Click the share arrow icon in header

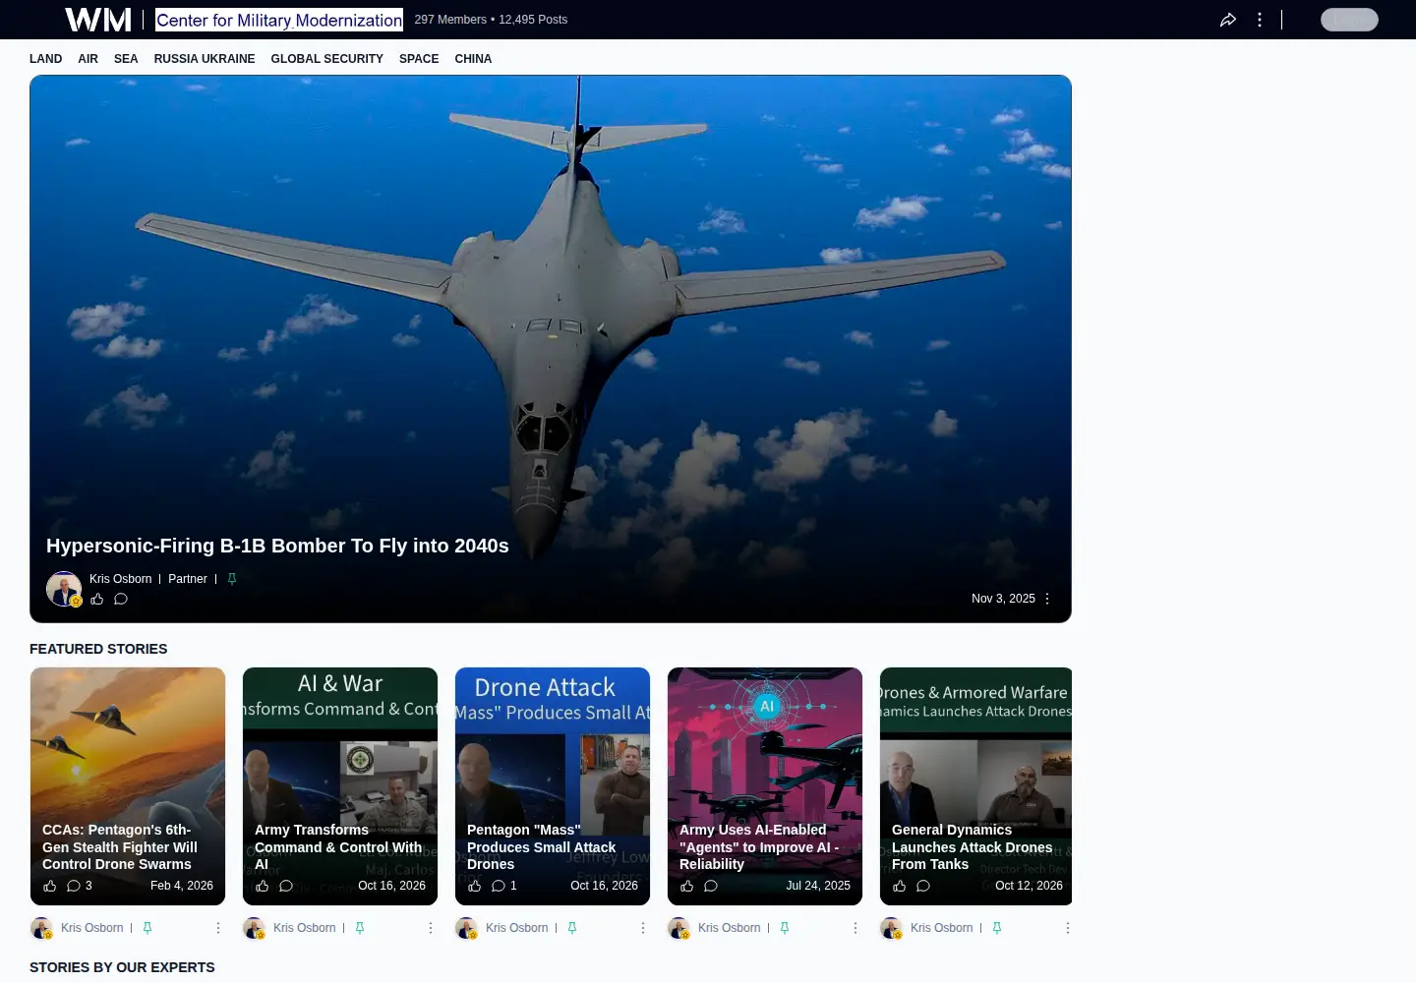1228,20
